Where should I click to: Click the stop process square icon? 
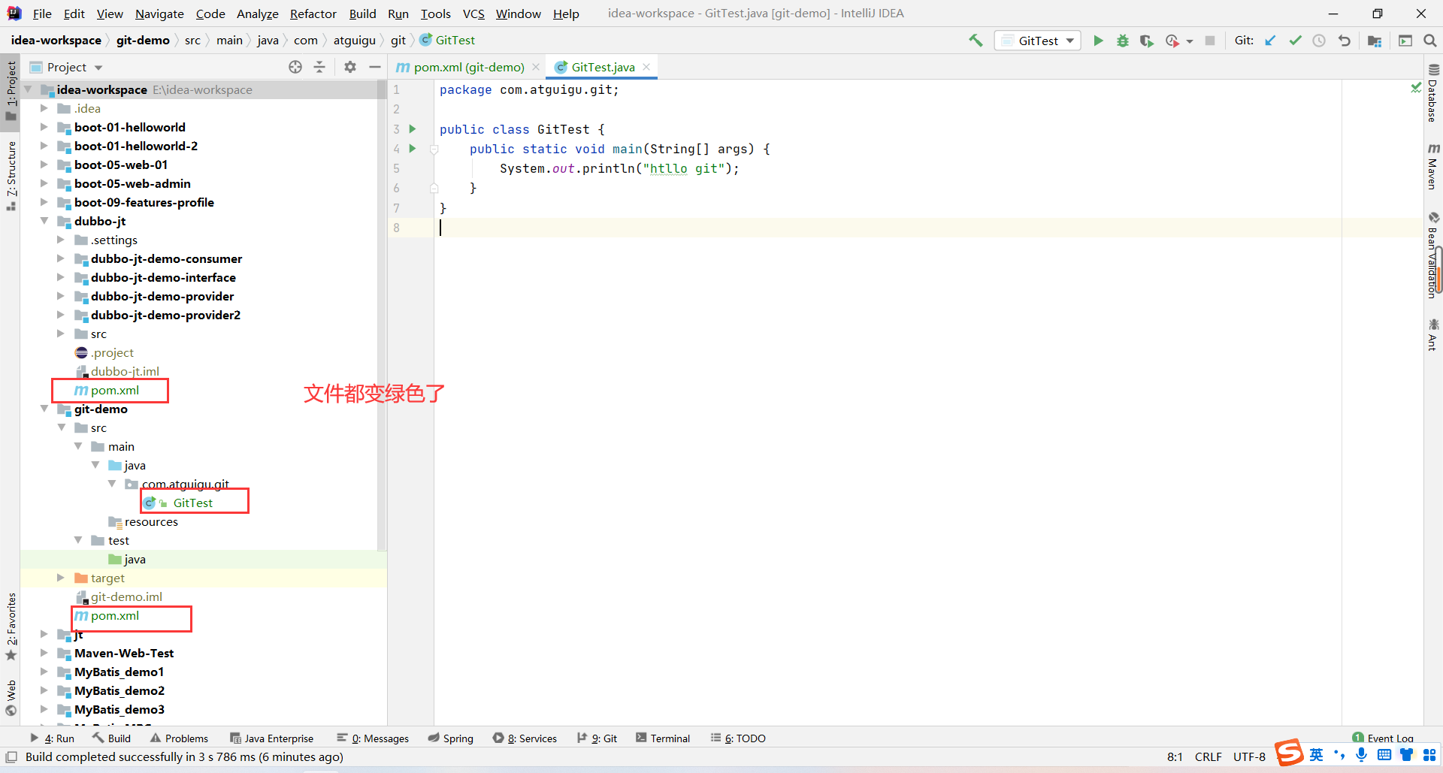pyautogui.click(x=1210, y=41)
